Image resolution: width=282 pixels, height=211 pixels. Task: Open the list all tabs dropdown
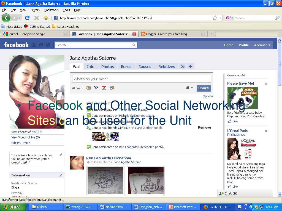[280, 34]
